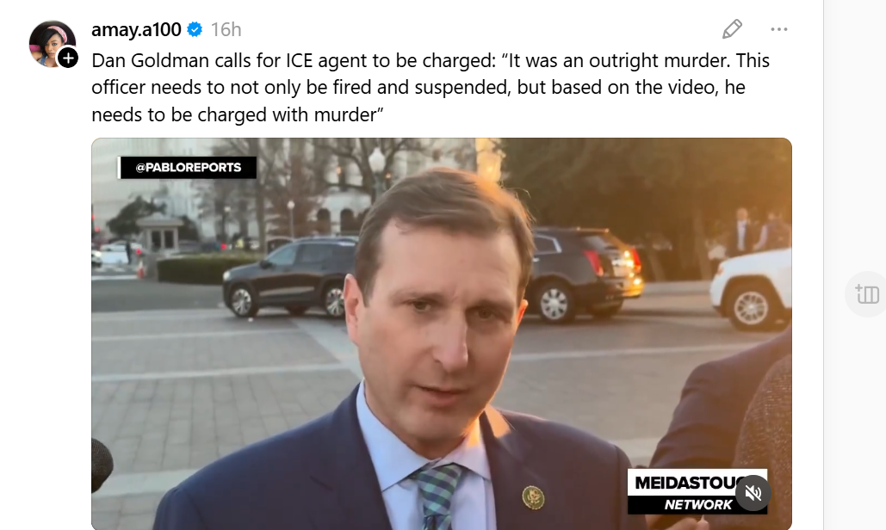Click the guard booth in video background

(x=162, y=233)
